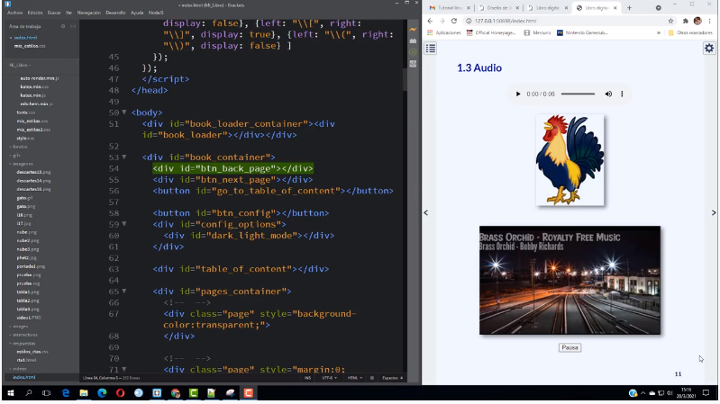This screenshot has width=720, height=404.
Task: Open style.css in the file tree
Action: pyautogui.click(x=25, y=138)
